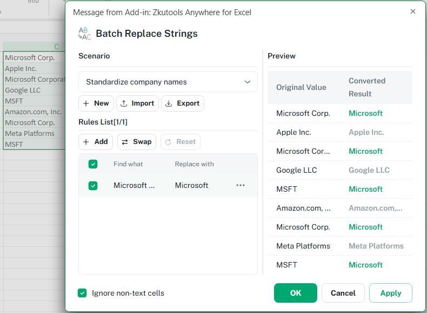Click the Rules List[1/1] label
The height and width of the screenshot is (313, 427).
tap(103, 122)
